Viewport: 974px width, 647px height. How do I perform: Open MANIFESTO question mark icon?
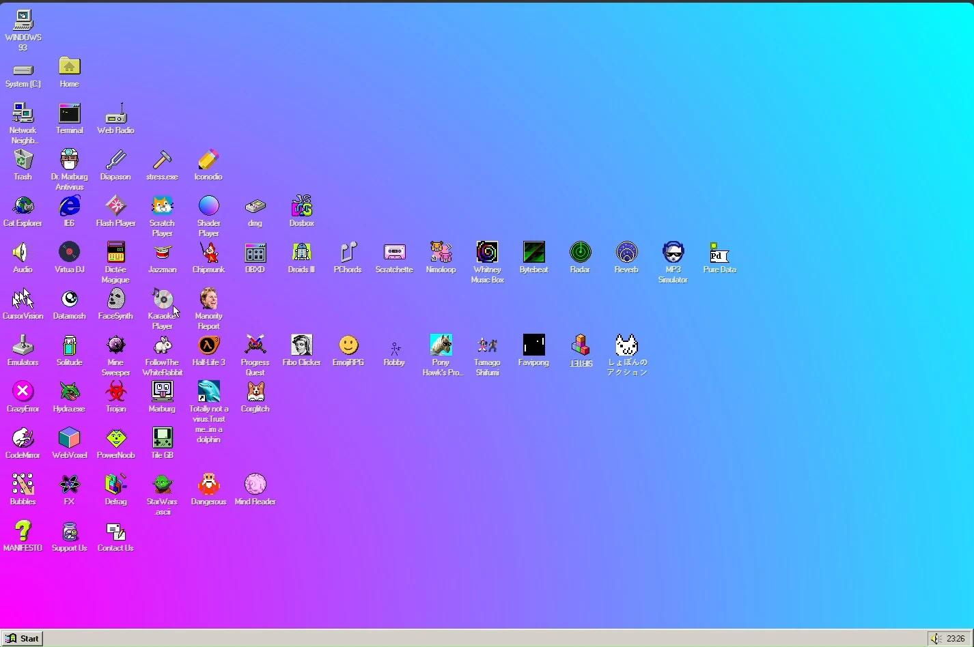23,531
